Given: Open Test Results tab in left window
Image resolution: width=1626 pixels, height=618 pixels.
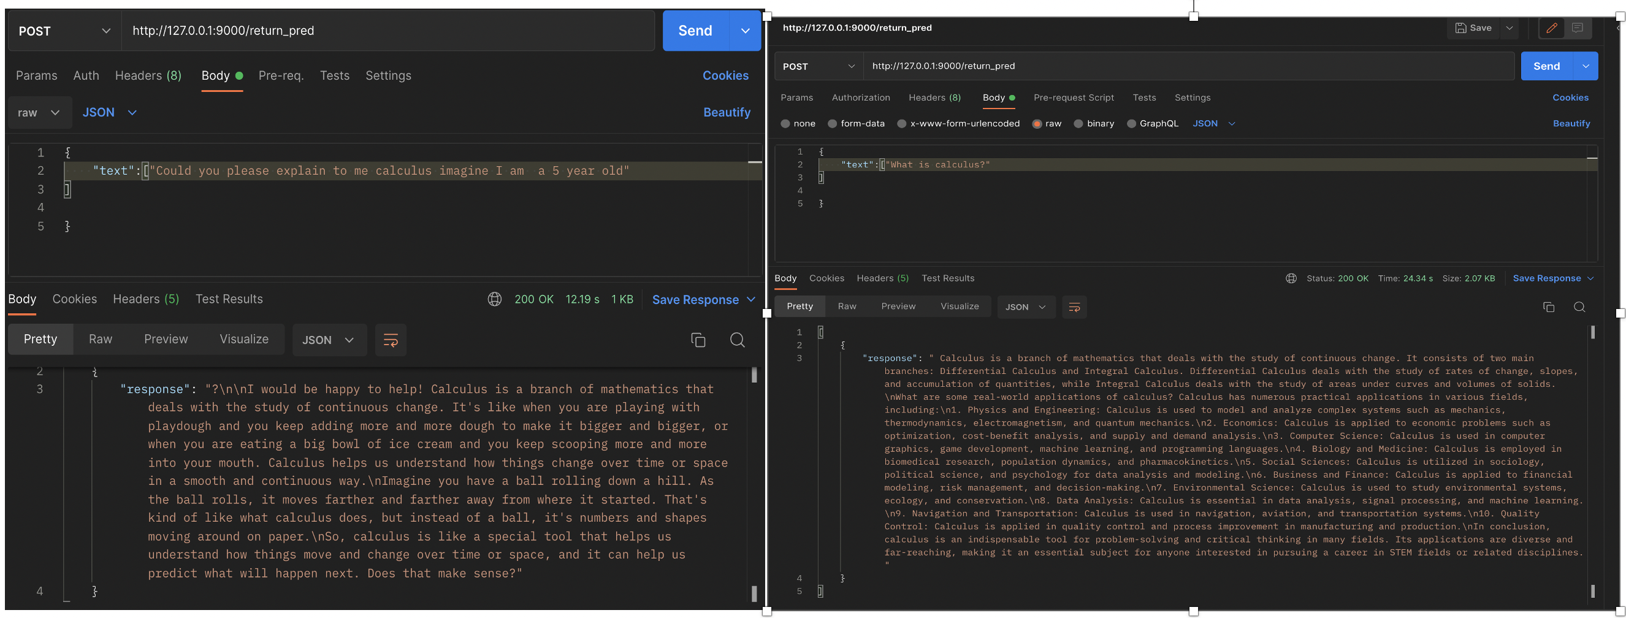Looking at the screenshot, I should click(x=229, y=299).
